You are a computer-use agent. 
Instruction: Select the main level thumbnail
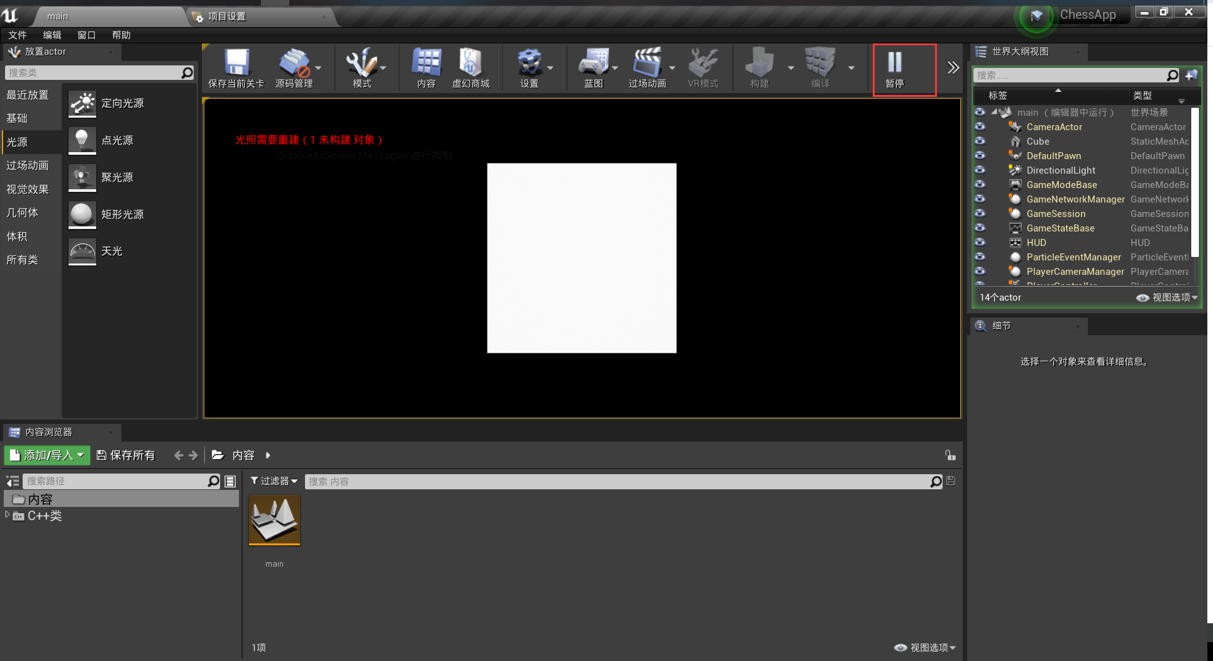coord(274,520)
